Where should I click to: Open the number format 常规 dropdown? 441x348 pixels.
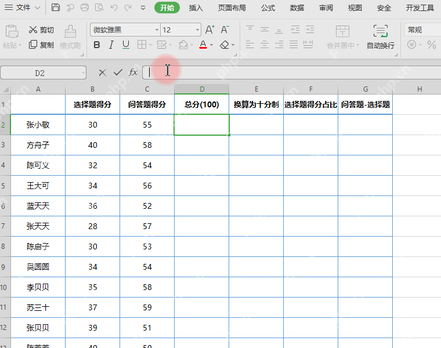422,30
